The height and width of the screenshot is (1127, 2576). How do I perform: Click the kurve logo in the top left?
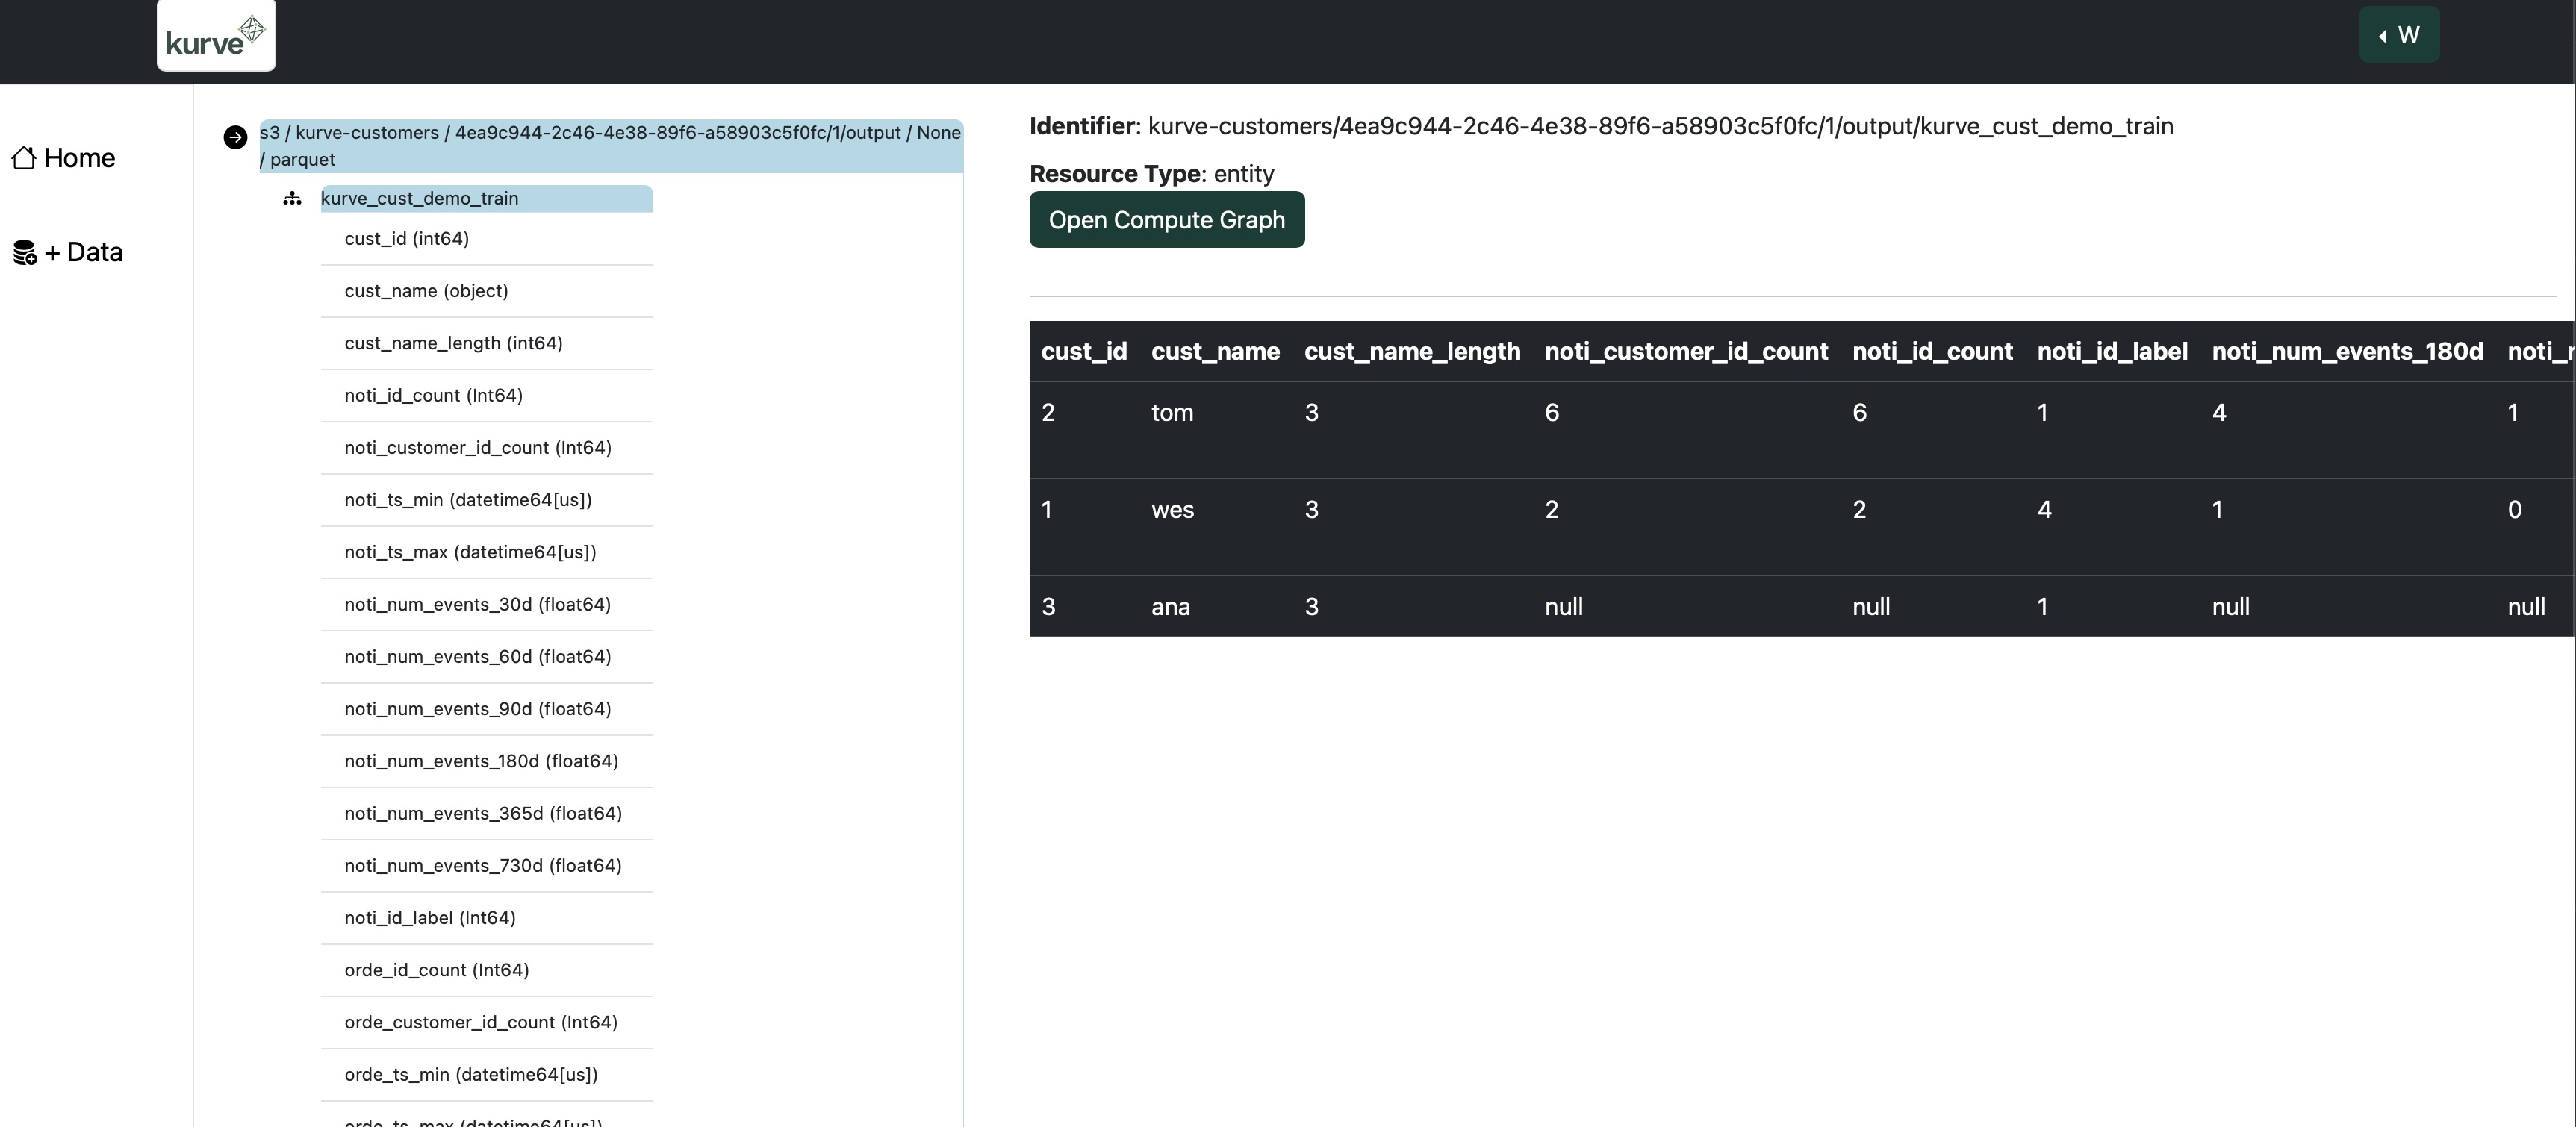point(215,36)
